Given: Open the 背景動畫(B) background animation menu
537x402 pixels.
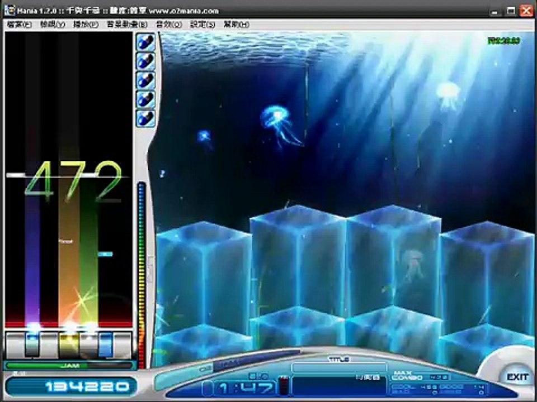Looking at the screenshot, I should pos(127,25).
